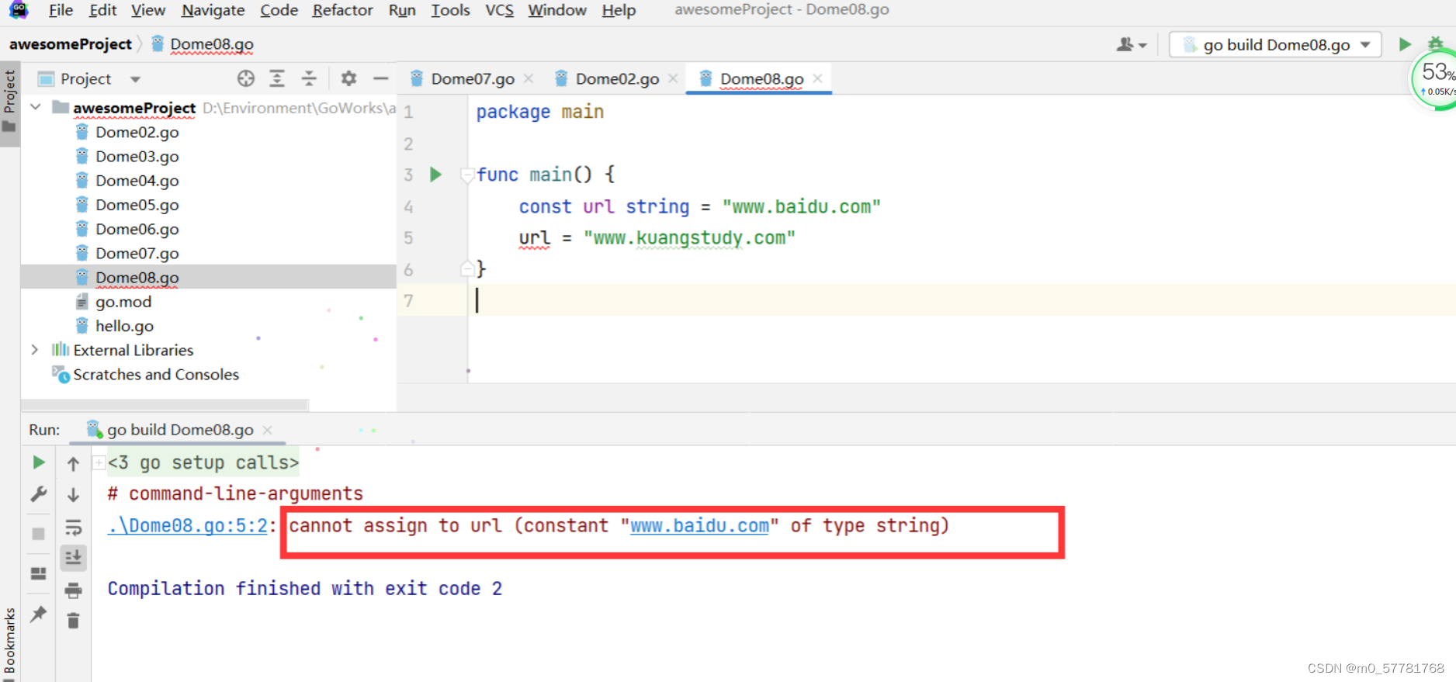Open the Tools menu
The image size is (1456, 682).
pos(450,10)
